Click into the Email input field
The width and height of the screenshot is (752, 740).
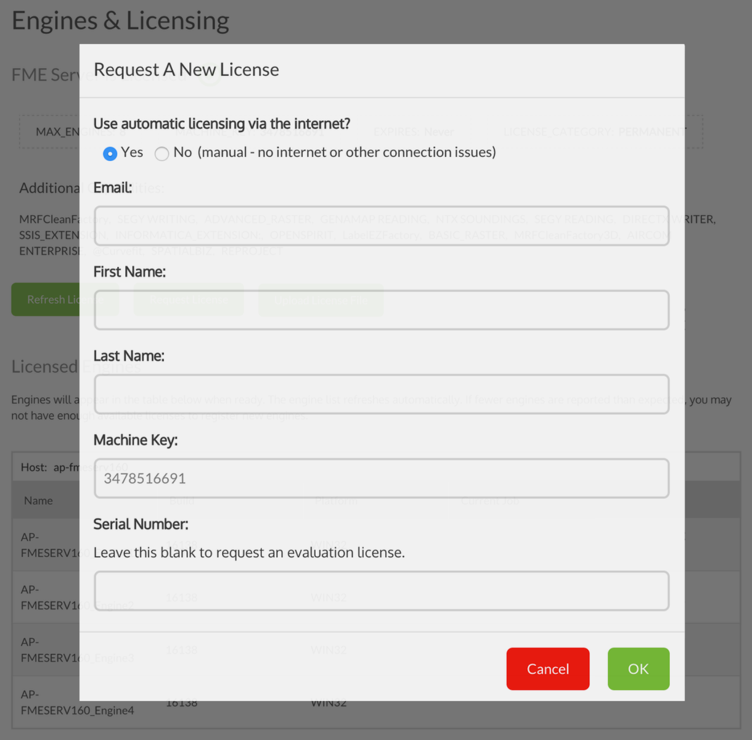pyautogui.click(x=381, y=226)
